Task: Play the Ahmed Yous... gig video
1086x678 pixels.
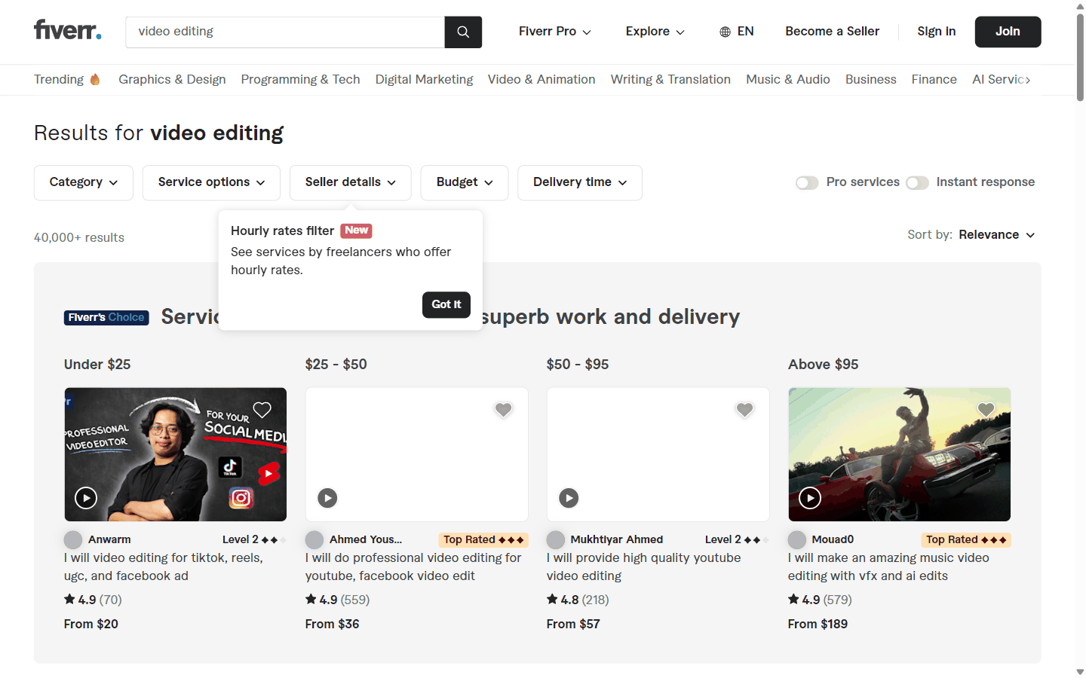Action: pyautogui.click(x=327, y=498)
